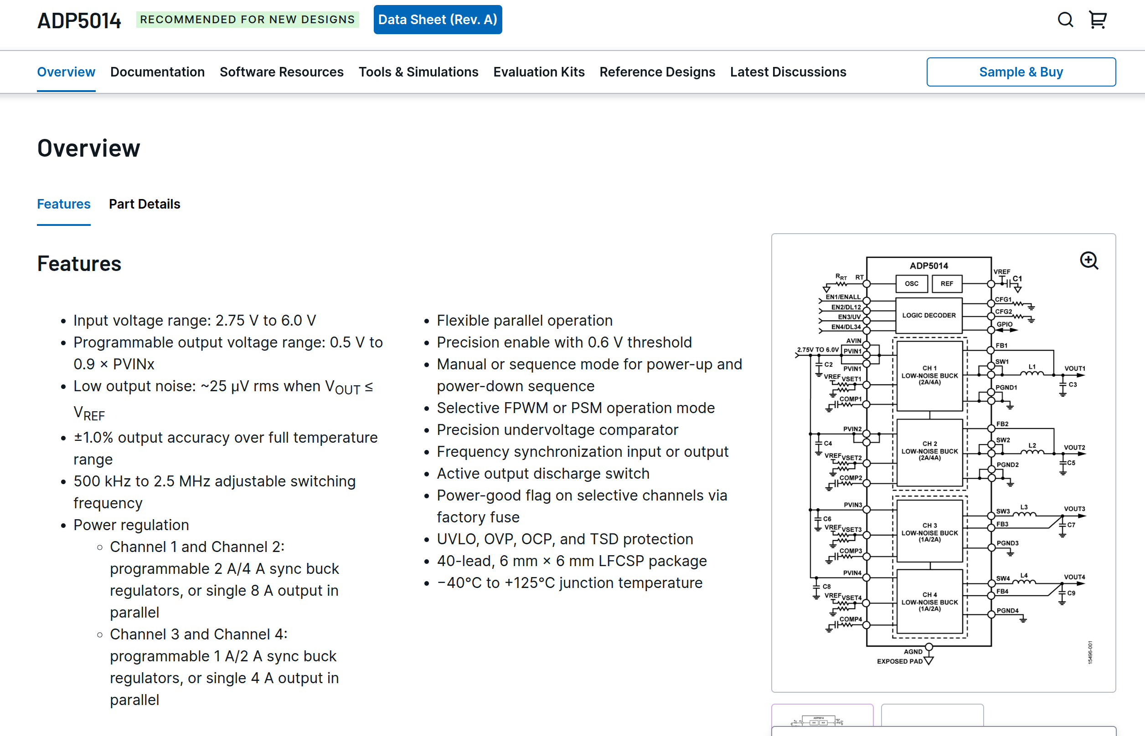The image size is (1145, 736).
Task: Click the diagram zoom-in magnifier icon
Action: pos(1088,261)
